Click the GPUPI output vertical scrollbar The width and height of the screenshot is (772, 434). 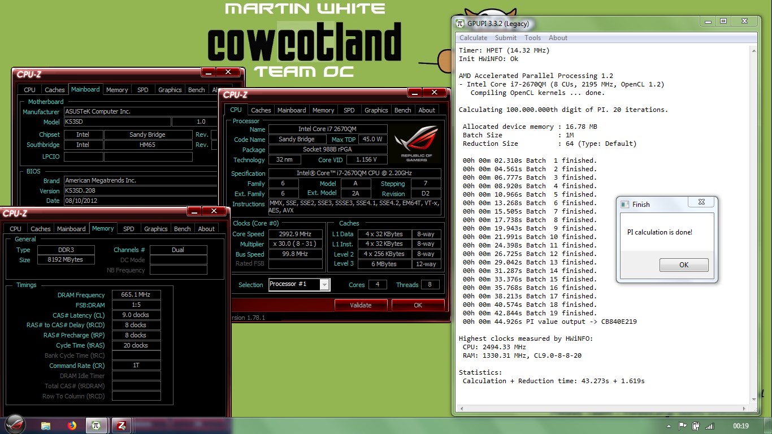(753, 224)
